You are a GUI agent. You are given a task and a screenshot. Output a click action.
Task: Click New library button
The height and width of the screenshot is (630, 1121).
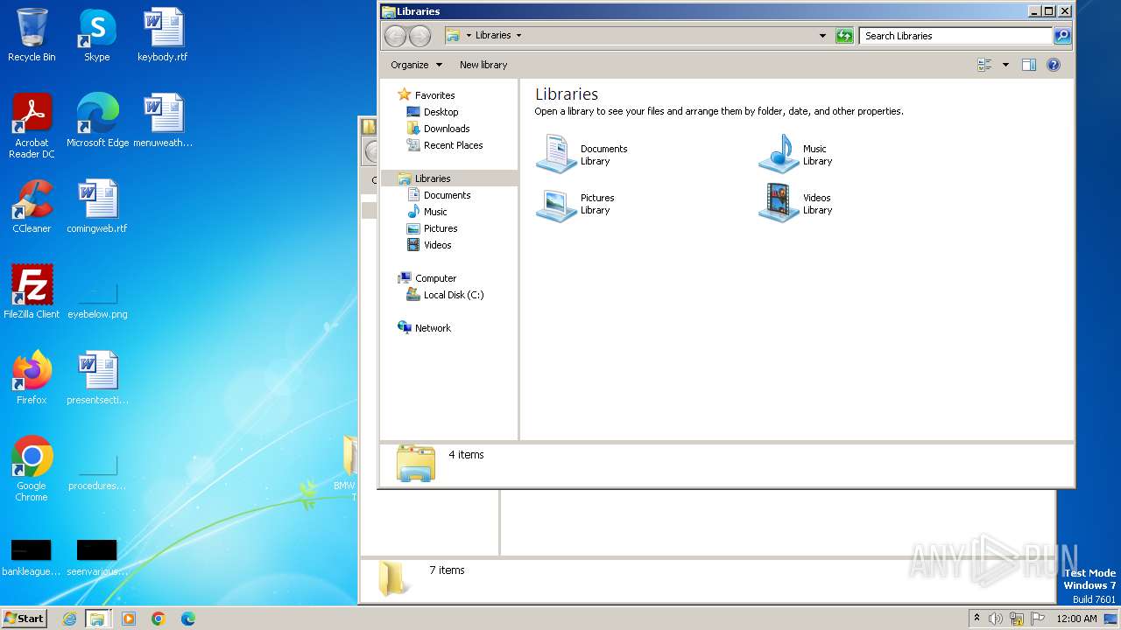pos(483,65)
